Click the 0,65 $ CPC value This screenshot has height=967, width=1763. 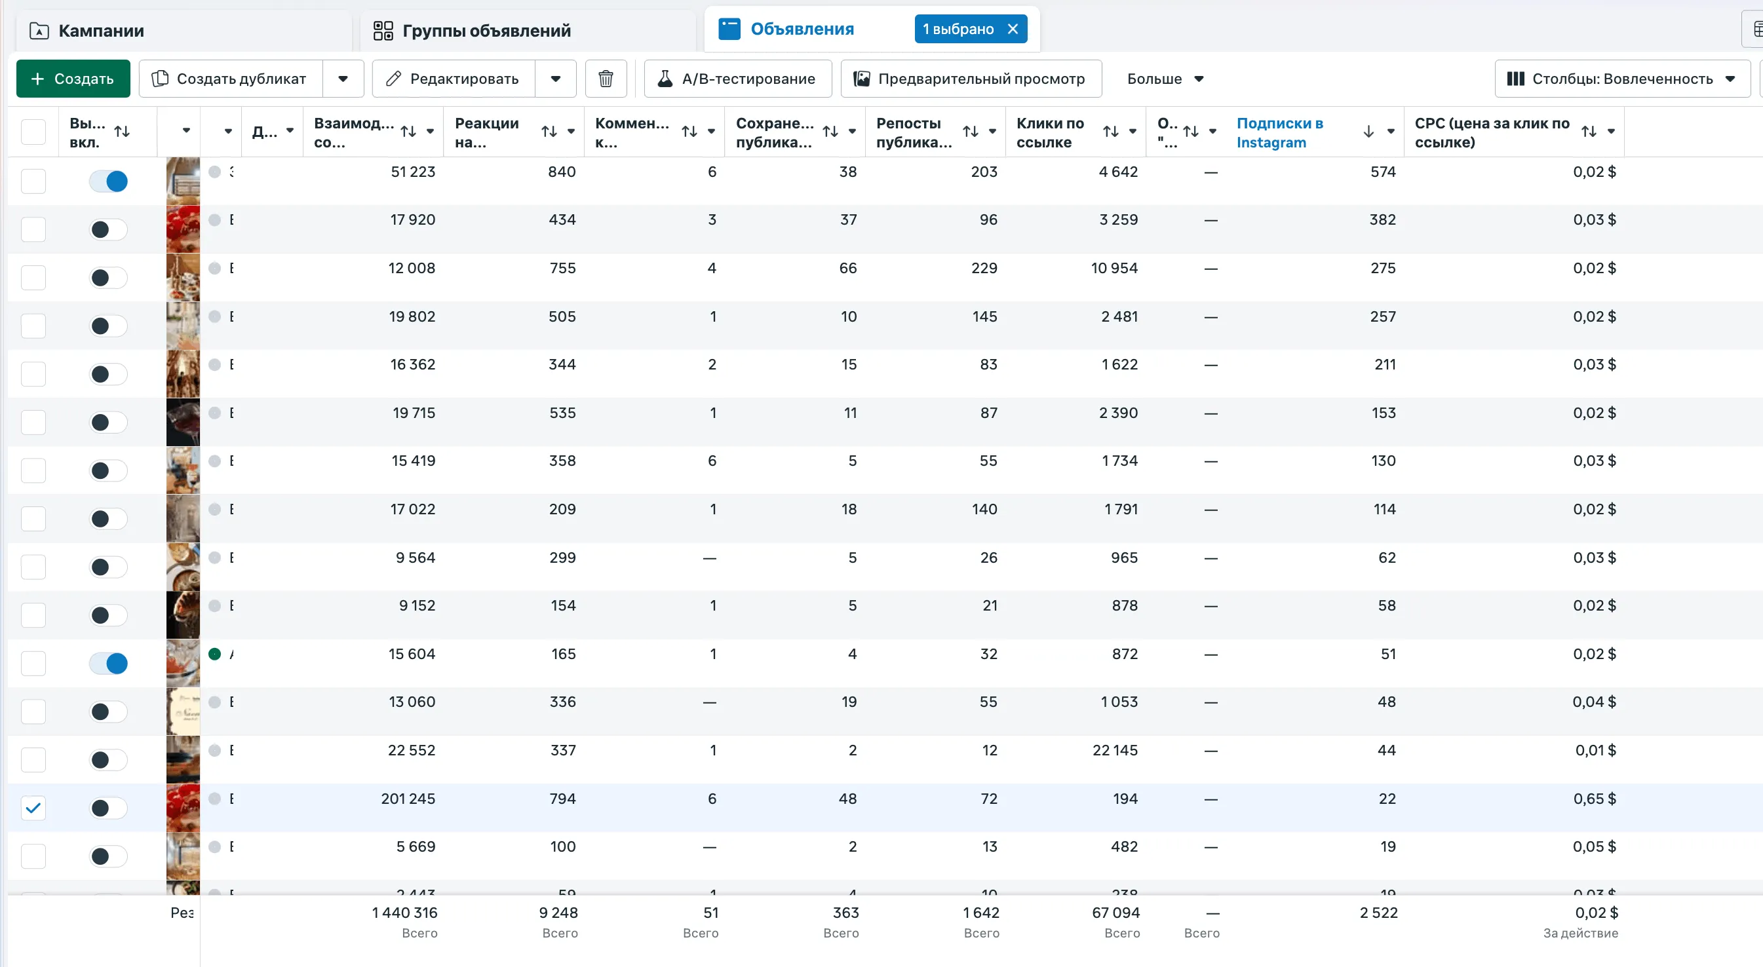tap(1594, 799)
